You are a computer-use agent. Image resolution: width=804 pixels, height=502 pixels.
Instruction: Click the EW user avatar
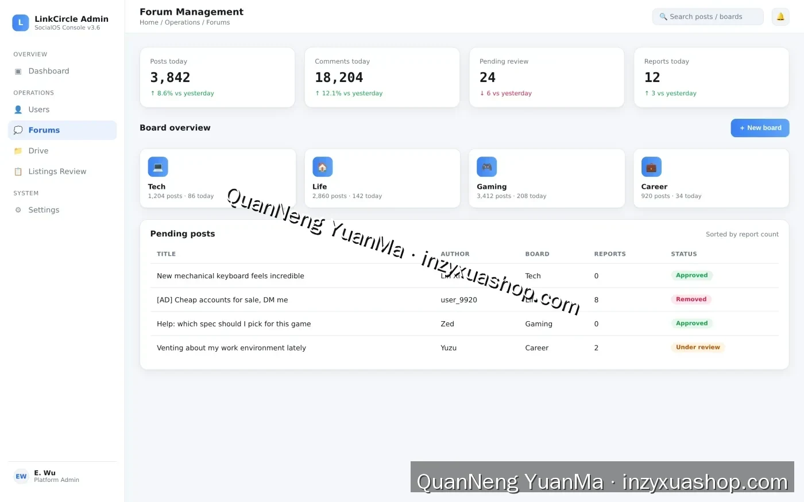pyautogui.click(x=21, y=476)
